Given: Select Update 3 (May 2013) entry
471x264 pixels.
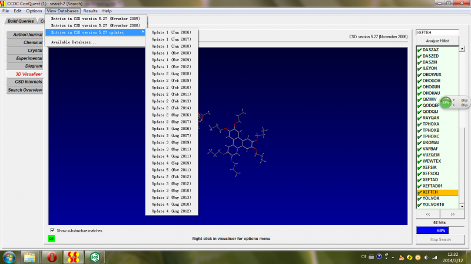Looking at the screenshot, I should [171, 198].
